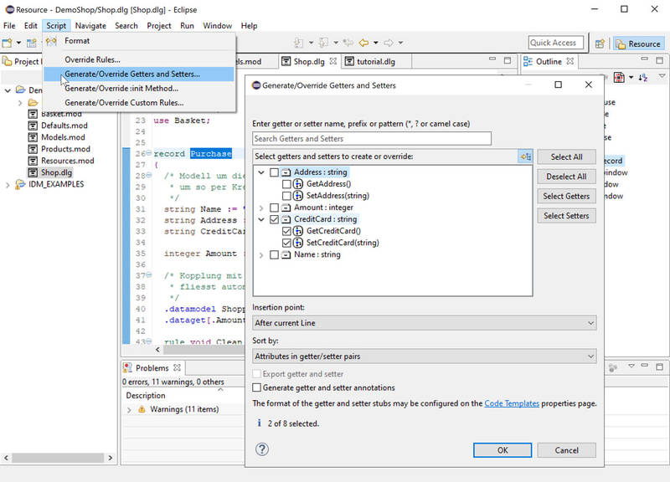Click the Forward navigation arrow icon

point(389,43)
